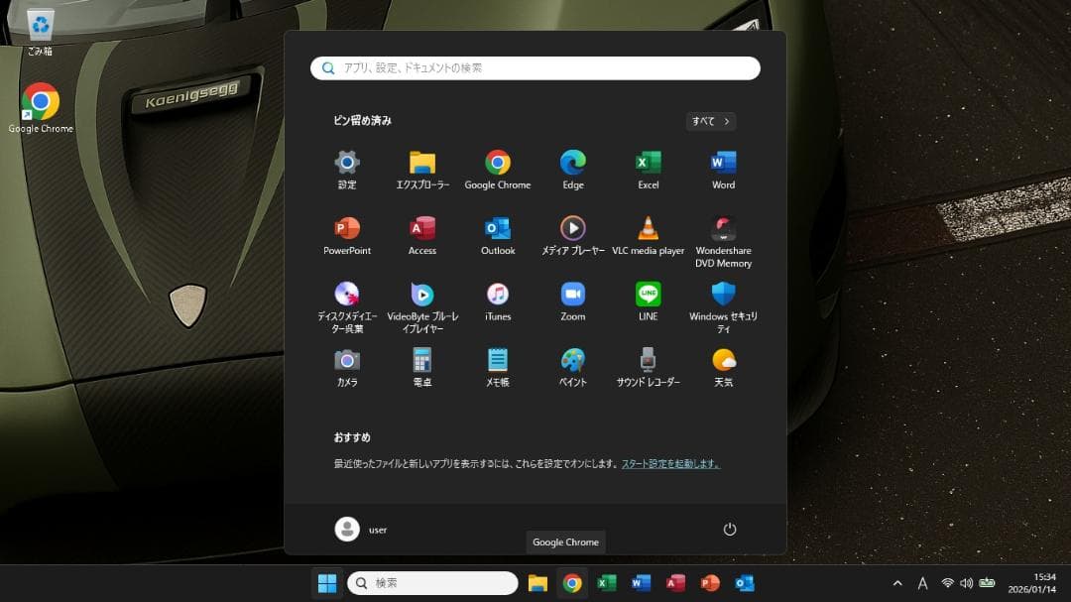
Task: Open the 電卓 (Calculator) app
Action: click(x=421, y=363)
